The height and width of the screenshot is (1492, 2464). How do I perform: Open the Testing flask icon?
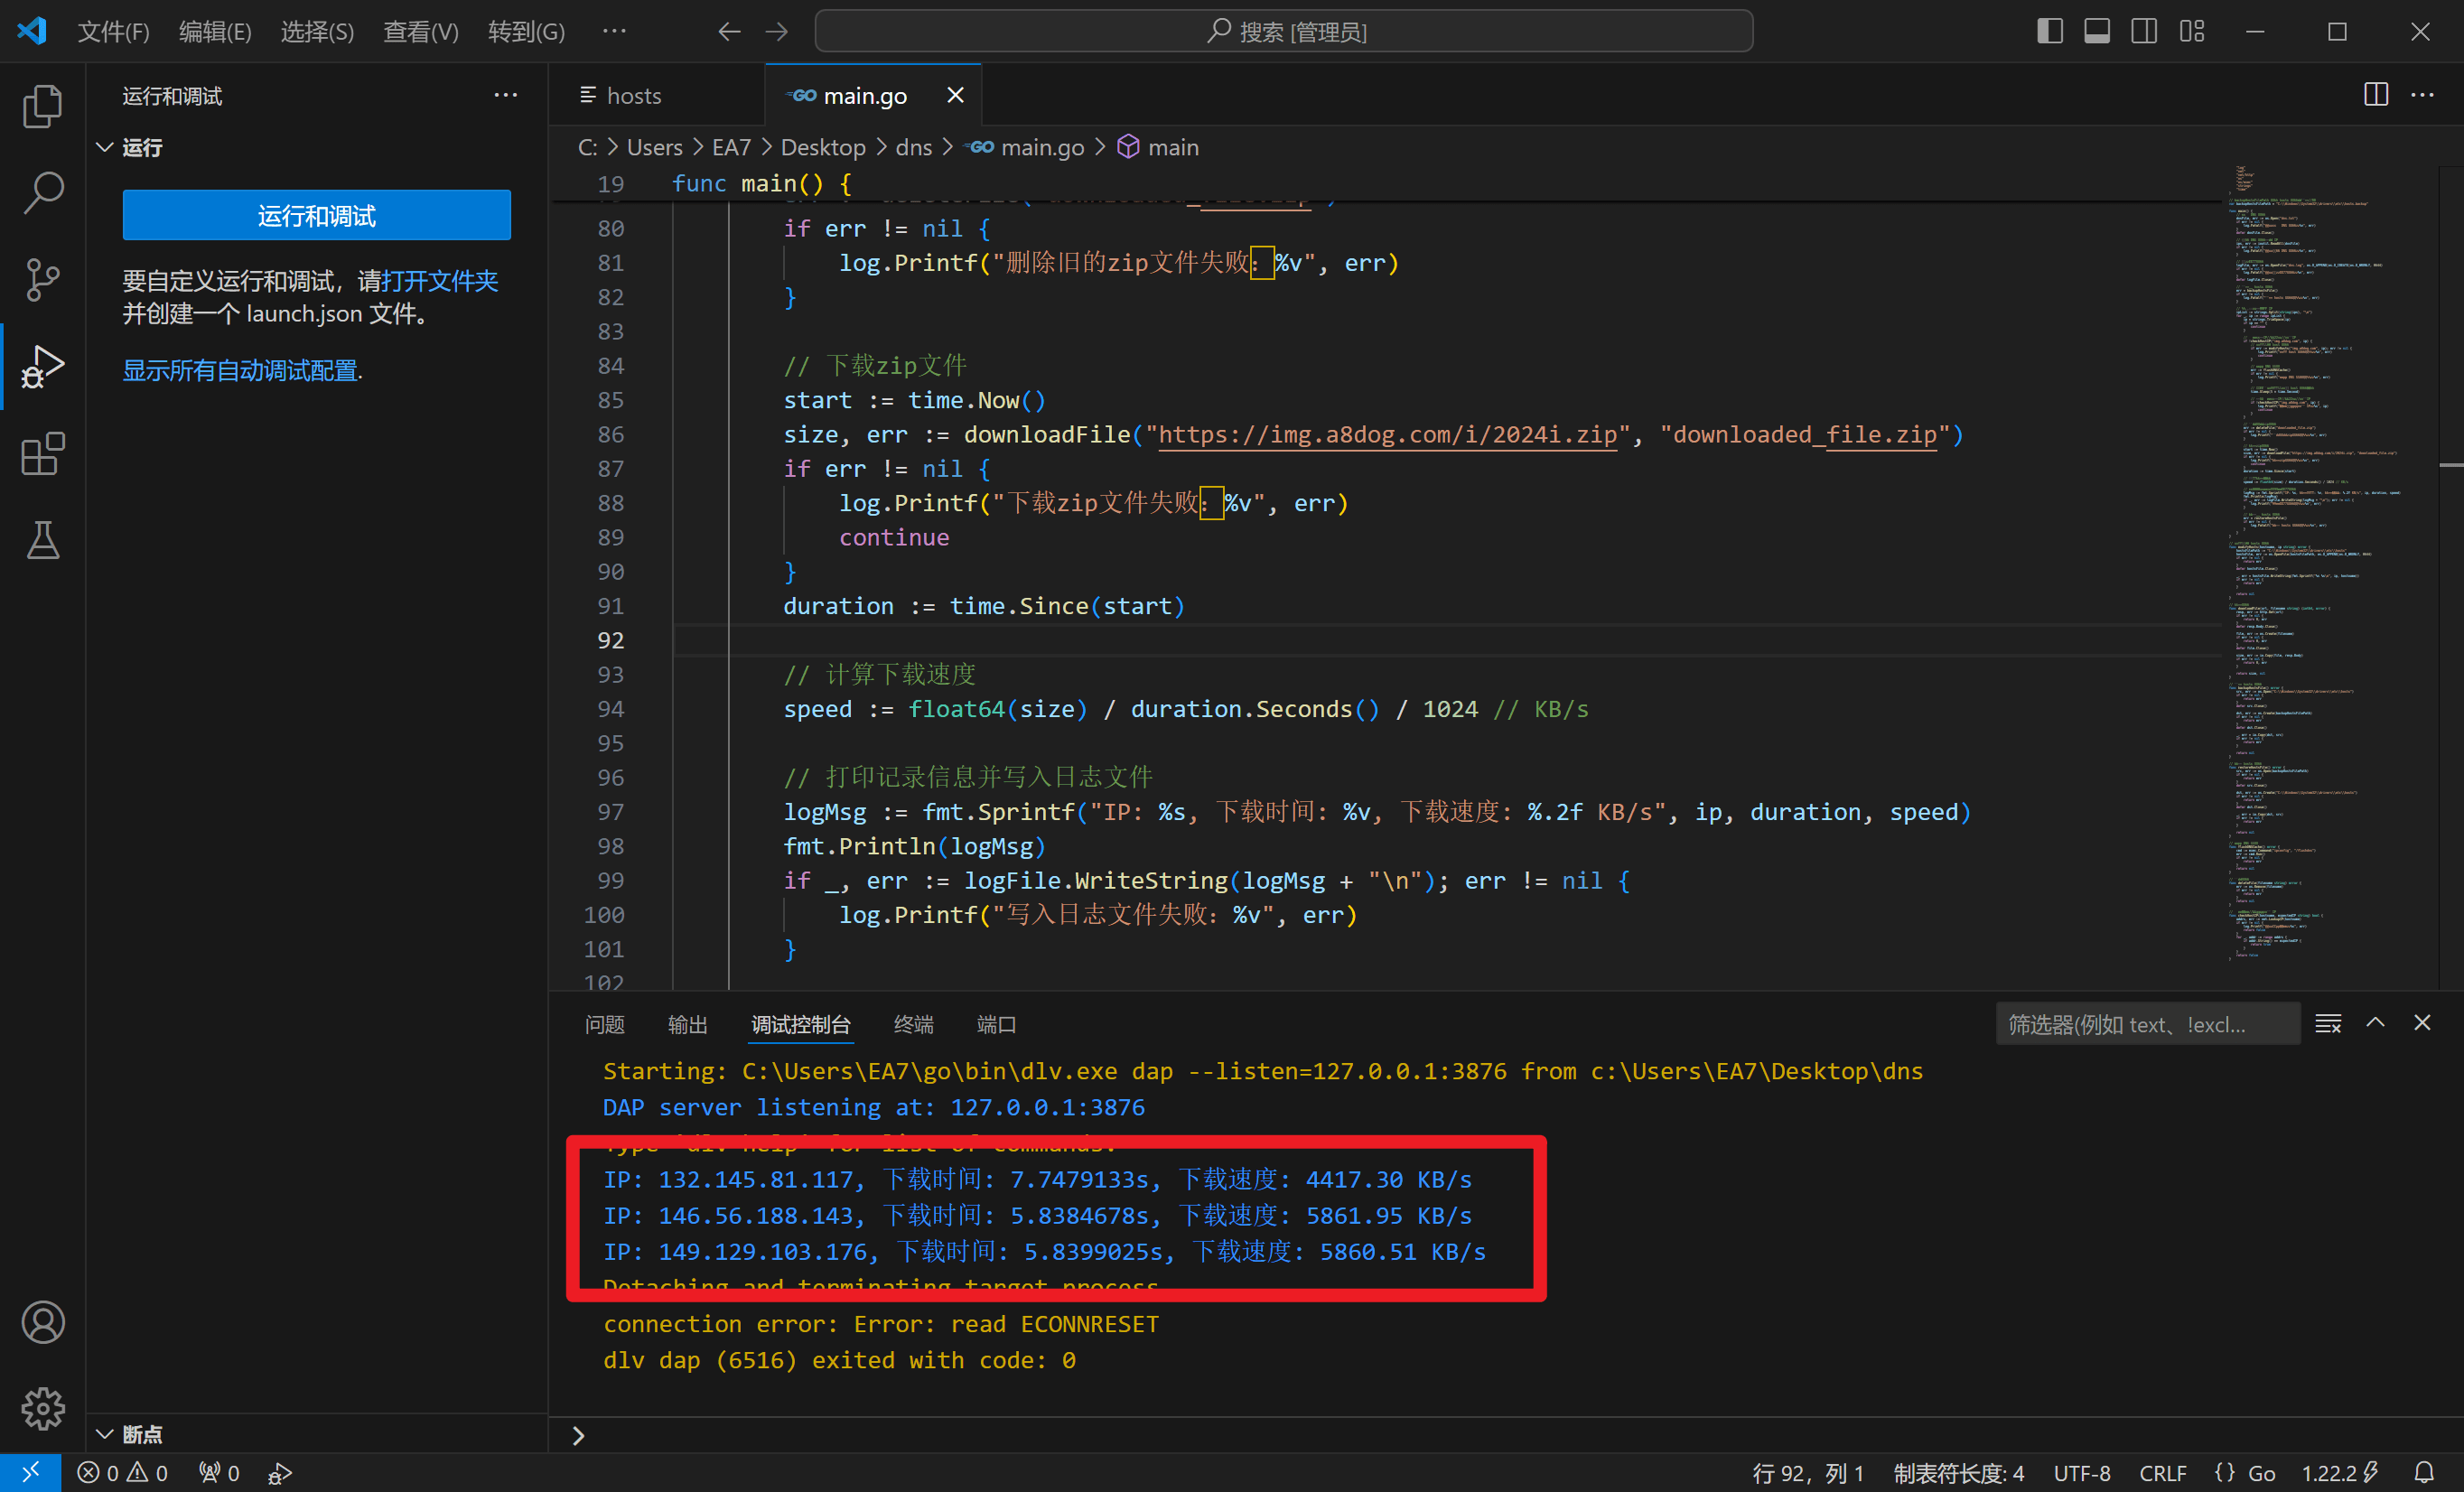click(x=42, y=540)
